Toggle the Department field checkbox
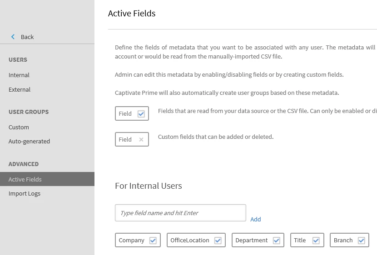This screenshot has width=377, height=255. click(x=277, y=240)
